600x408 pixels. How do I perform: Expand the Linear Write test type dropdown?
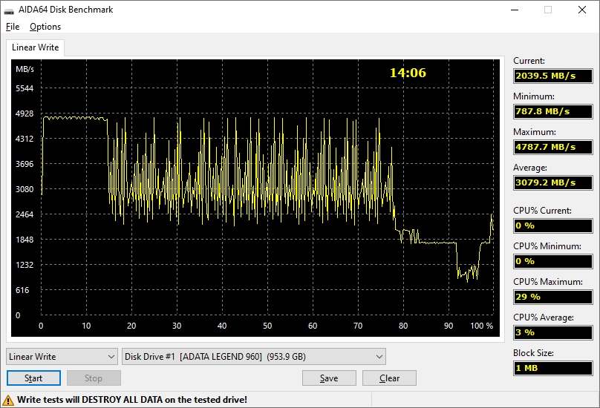tap(62, 357)
